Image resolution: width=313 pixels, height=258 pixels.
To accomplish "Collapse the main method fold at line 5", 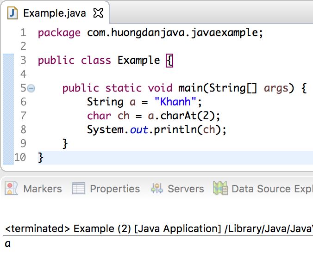I will 31,88.
